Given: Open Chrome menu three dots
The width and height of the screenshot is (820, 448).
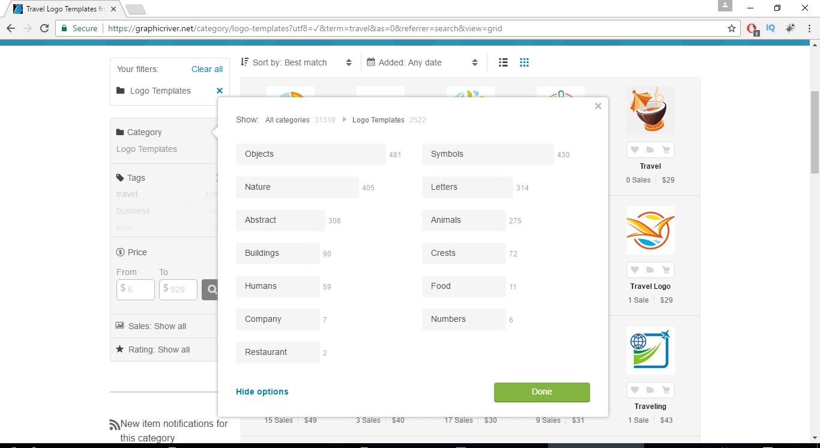Looking at the screenshot, I should [x=809, y=28].
